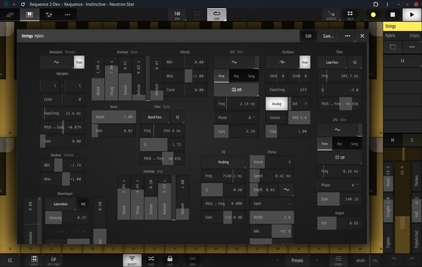Toggle the Loop button
The height and width of the screenshot is (267, 422).
217,14
